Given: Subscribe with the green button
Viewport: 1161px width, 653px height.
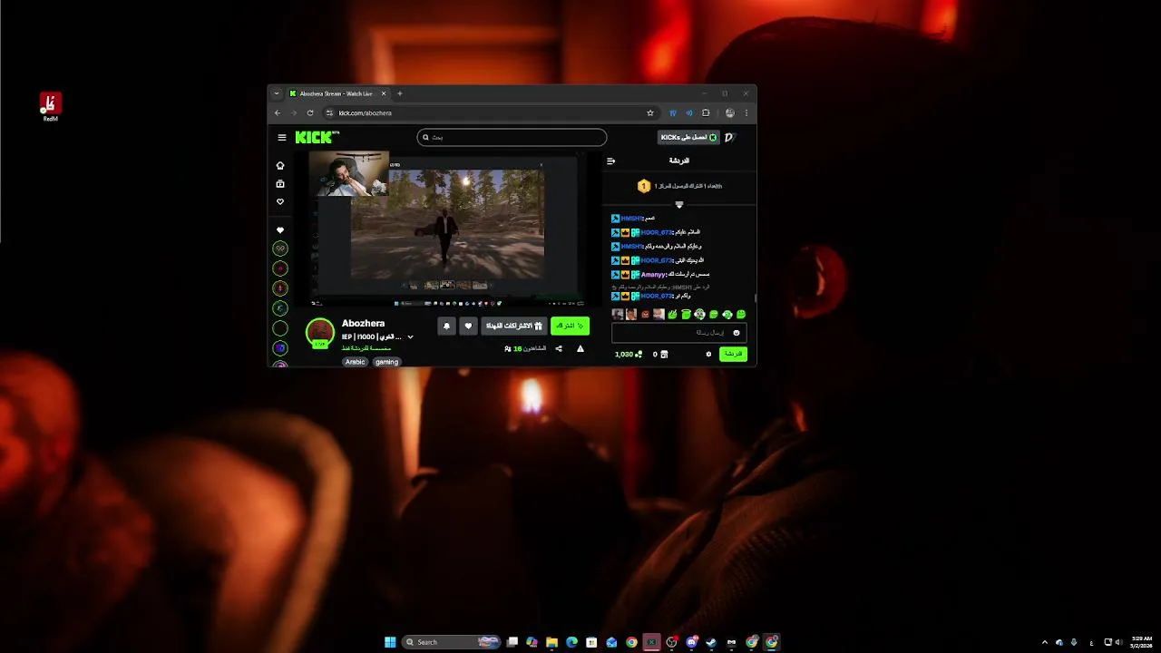Looking at the screenshot, I should (x=570, y=326).
